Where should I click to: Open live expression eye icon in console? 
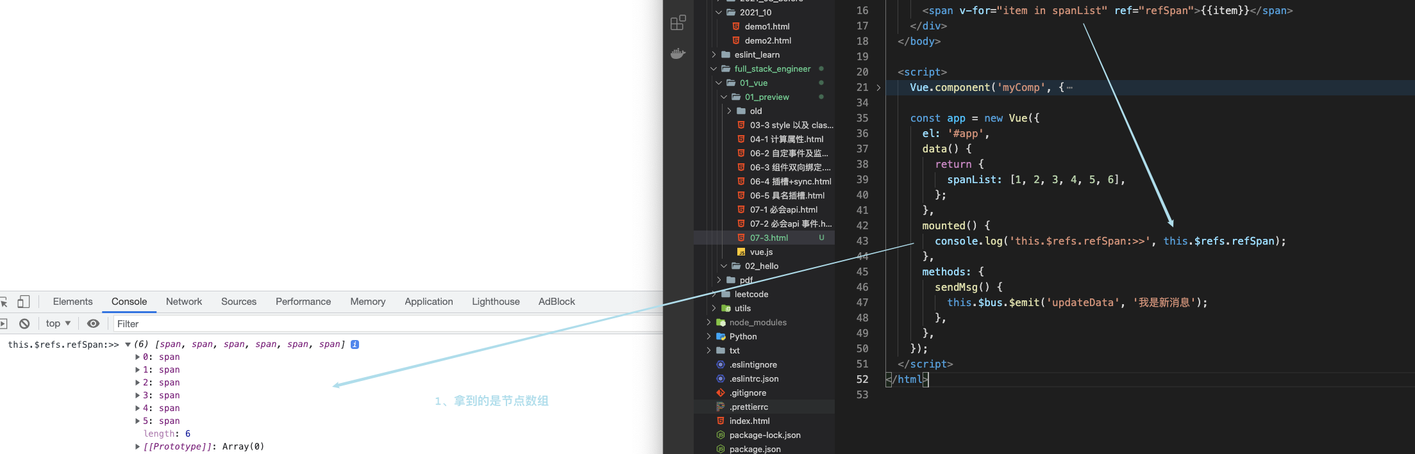(93, 323)
